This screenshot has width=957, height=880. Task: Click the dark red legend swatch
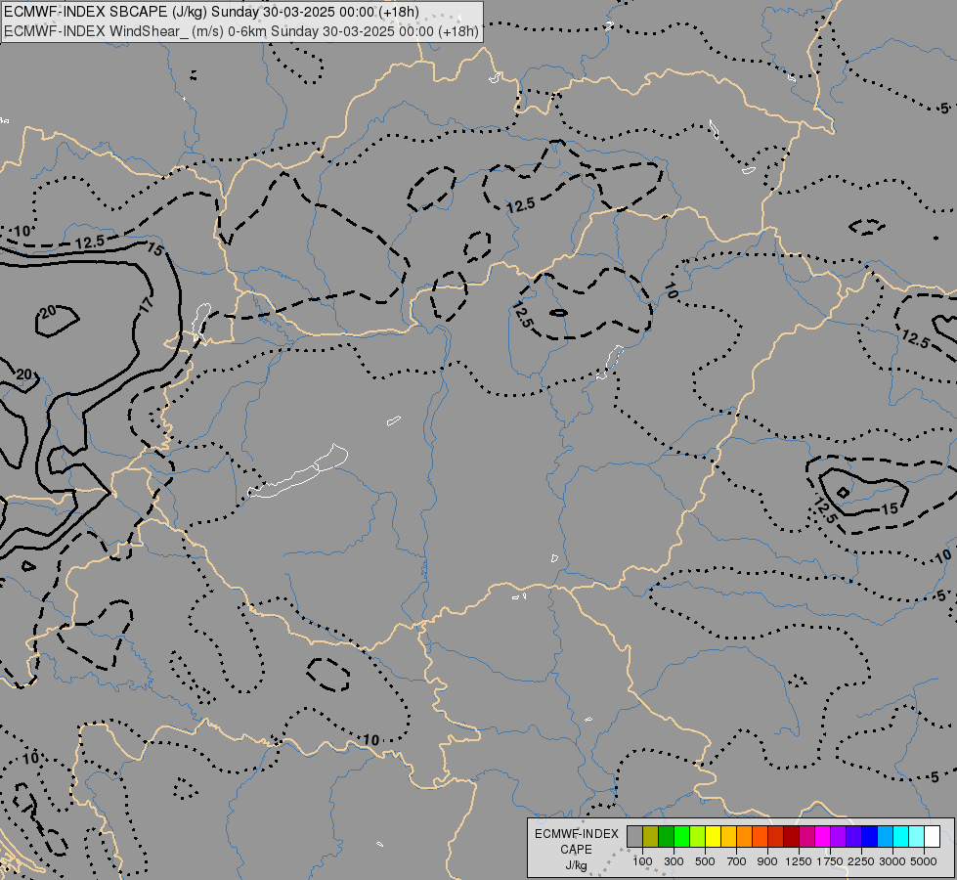(x=791, y=836)
